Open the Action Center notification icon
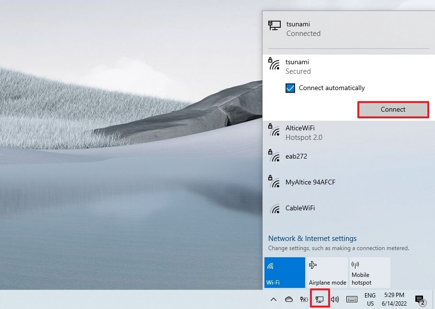 [x=421, y=299]
